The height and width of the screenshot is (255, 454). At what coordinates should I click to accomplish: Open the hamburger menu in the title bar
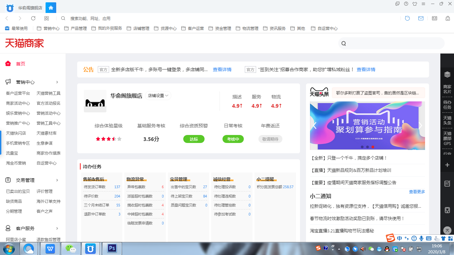[423, 4]
